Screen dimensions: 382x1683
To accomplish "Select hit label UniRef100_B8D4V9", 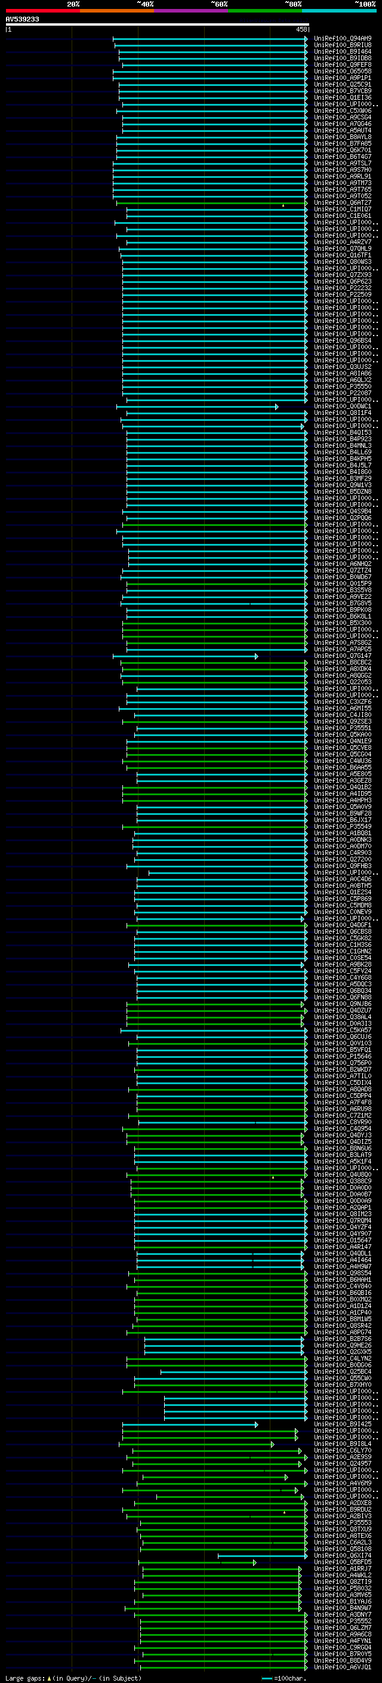I will 343,1660.
